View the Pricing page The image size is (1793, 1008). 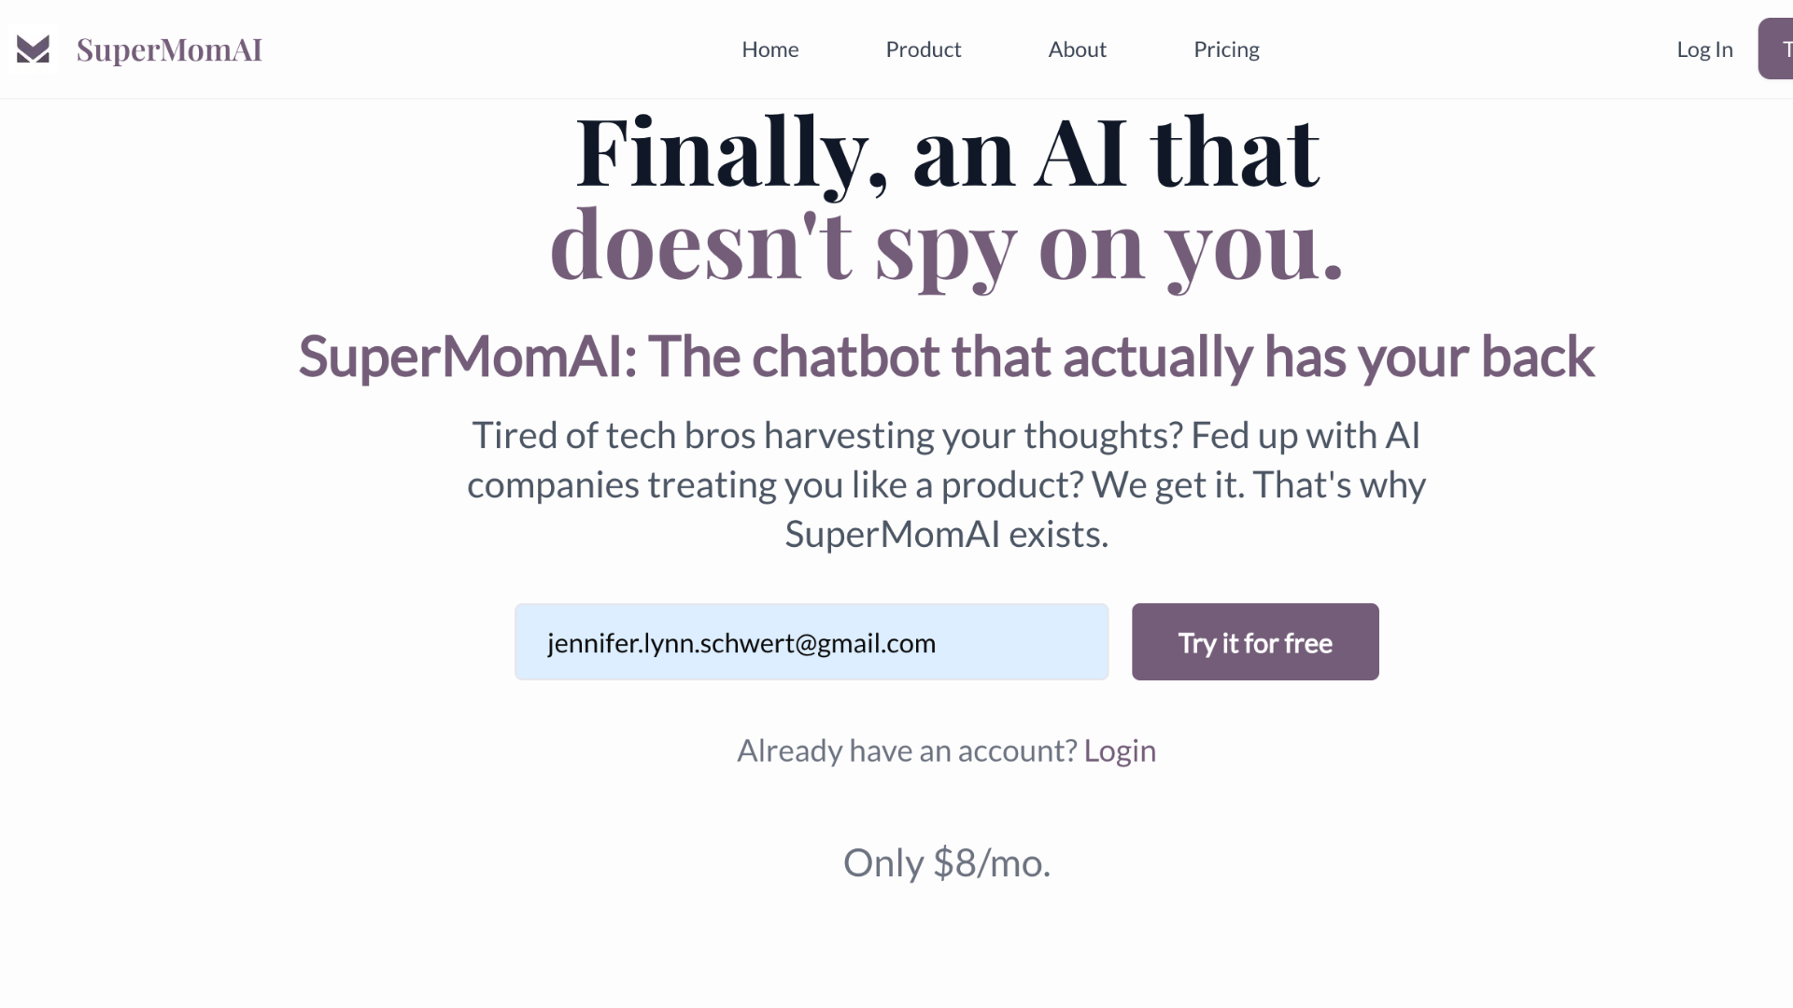1226,49
